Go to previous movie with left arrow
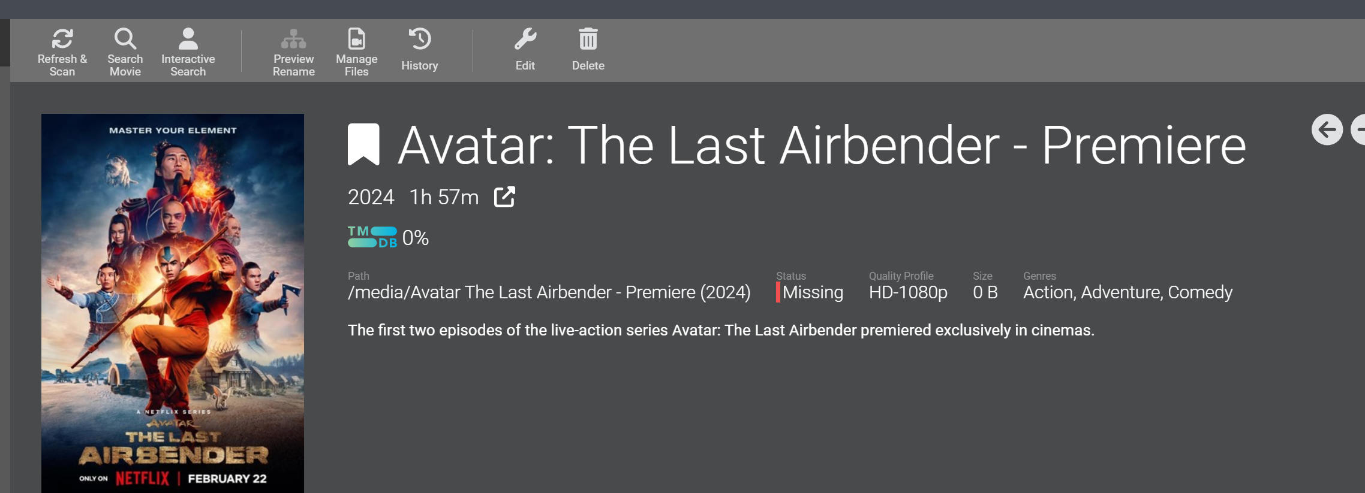Viewport: 1365px width, 493px height. tap(1327, 129)
